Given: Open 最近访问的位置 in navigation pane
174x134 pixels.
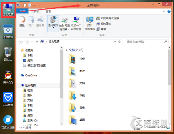Looking at the screenshot, I should [x=34, y=65].
